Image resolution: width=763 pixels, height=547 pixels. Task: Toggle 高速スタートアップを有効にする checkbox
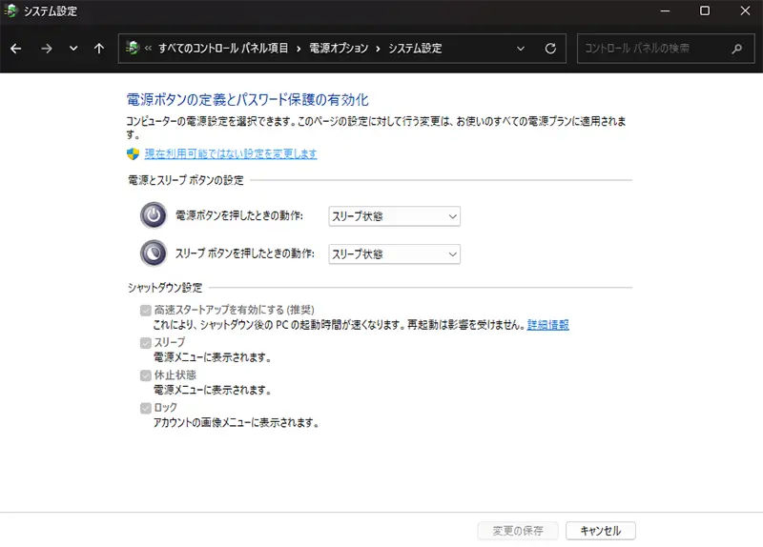tap(146, 311)
